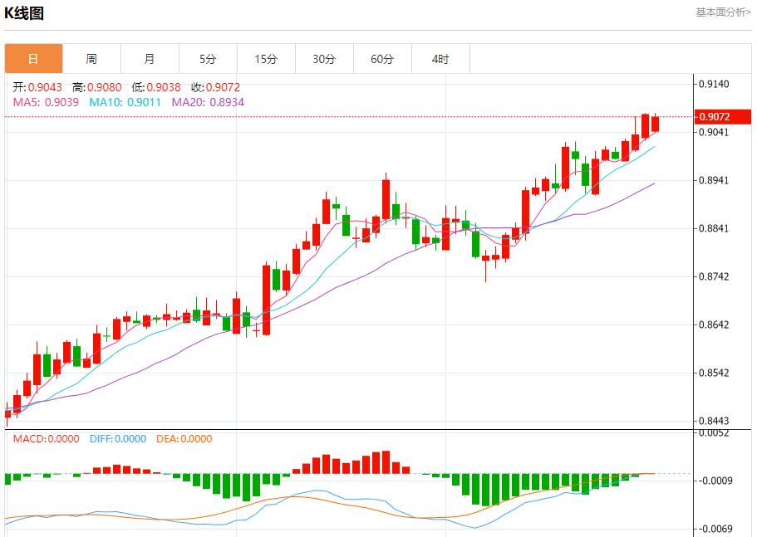Click the K线图 heading
The width and height of the screenshot is (757, 537).
pos(24,13)
